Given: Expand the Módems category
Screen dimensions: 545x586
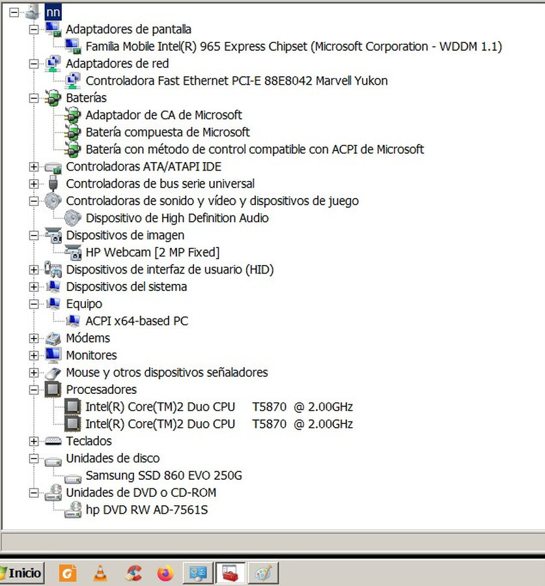Looking at the screenshot, I should coord(34,338).
